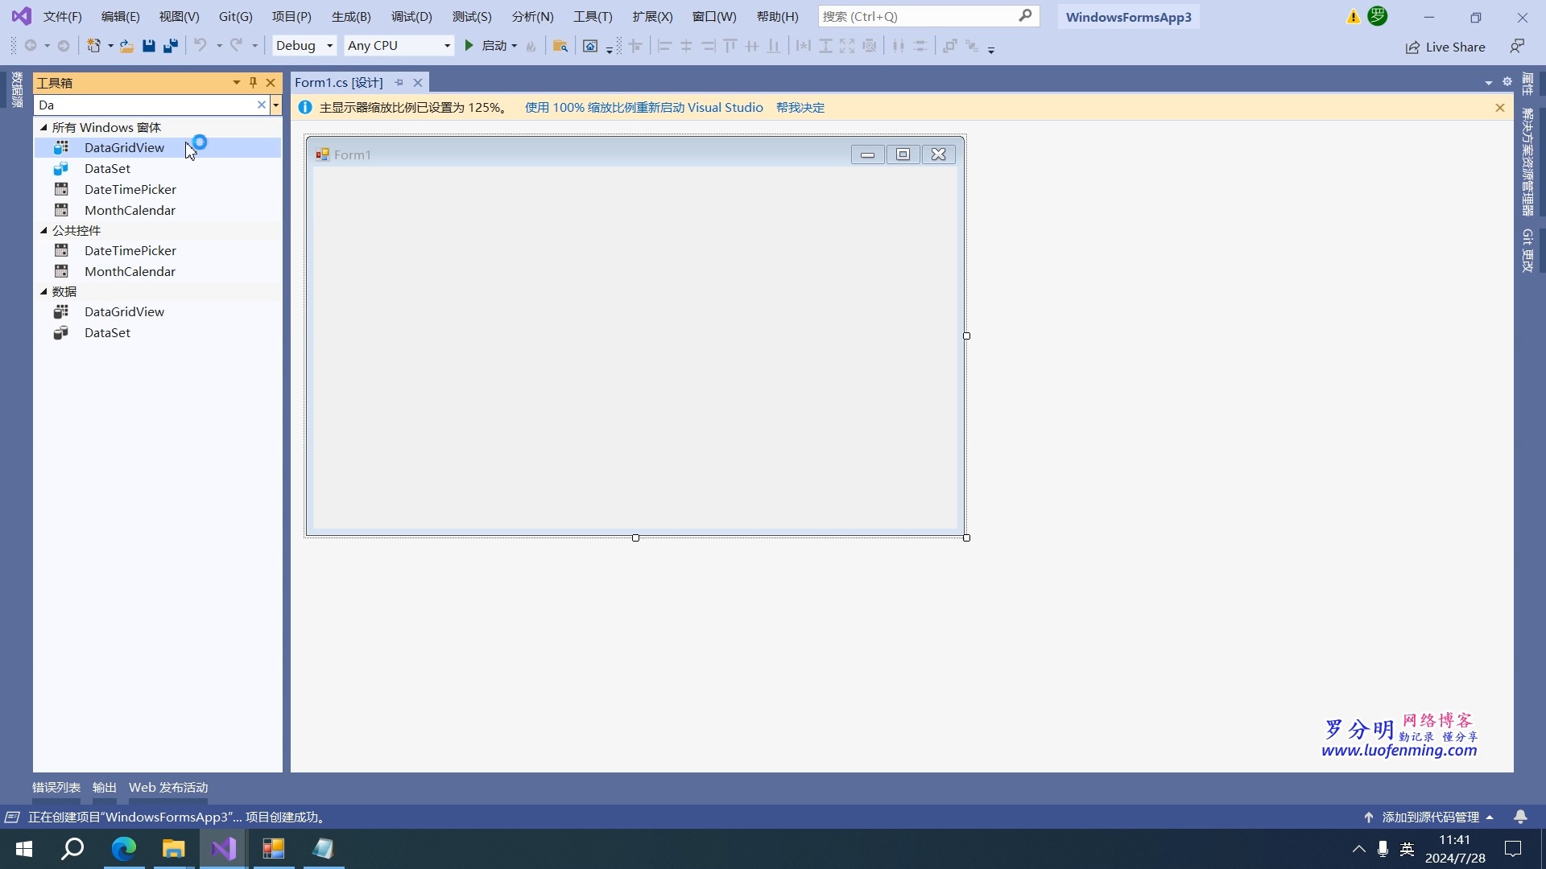
Task: Close the toolbox panel
Action: [271, 82]
